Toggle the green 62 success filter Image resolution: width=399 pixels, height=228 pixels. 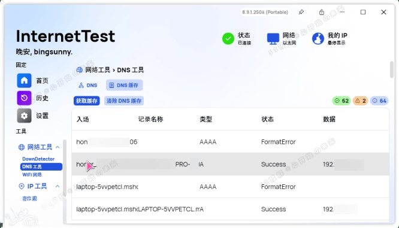341,101
